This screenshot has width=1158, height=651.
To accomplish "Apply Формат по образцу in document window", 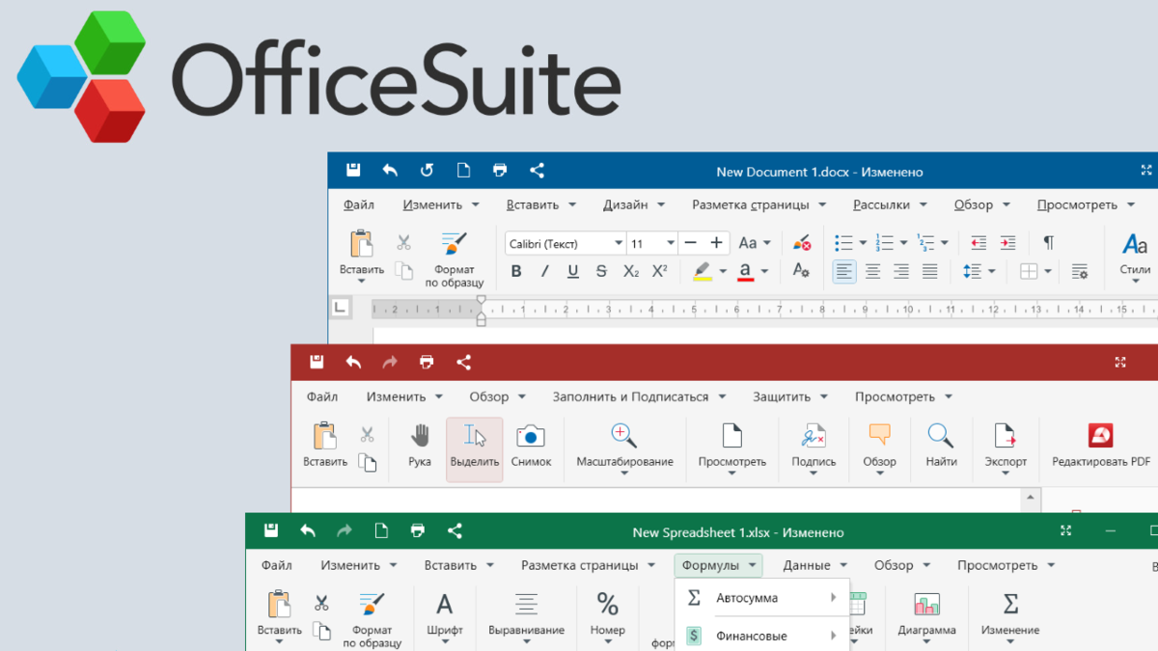I will 454,259.
